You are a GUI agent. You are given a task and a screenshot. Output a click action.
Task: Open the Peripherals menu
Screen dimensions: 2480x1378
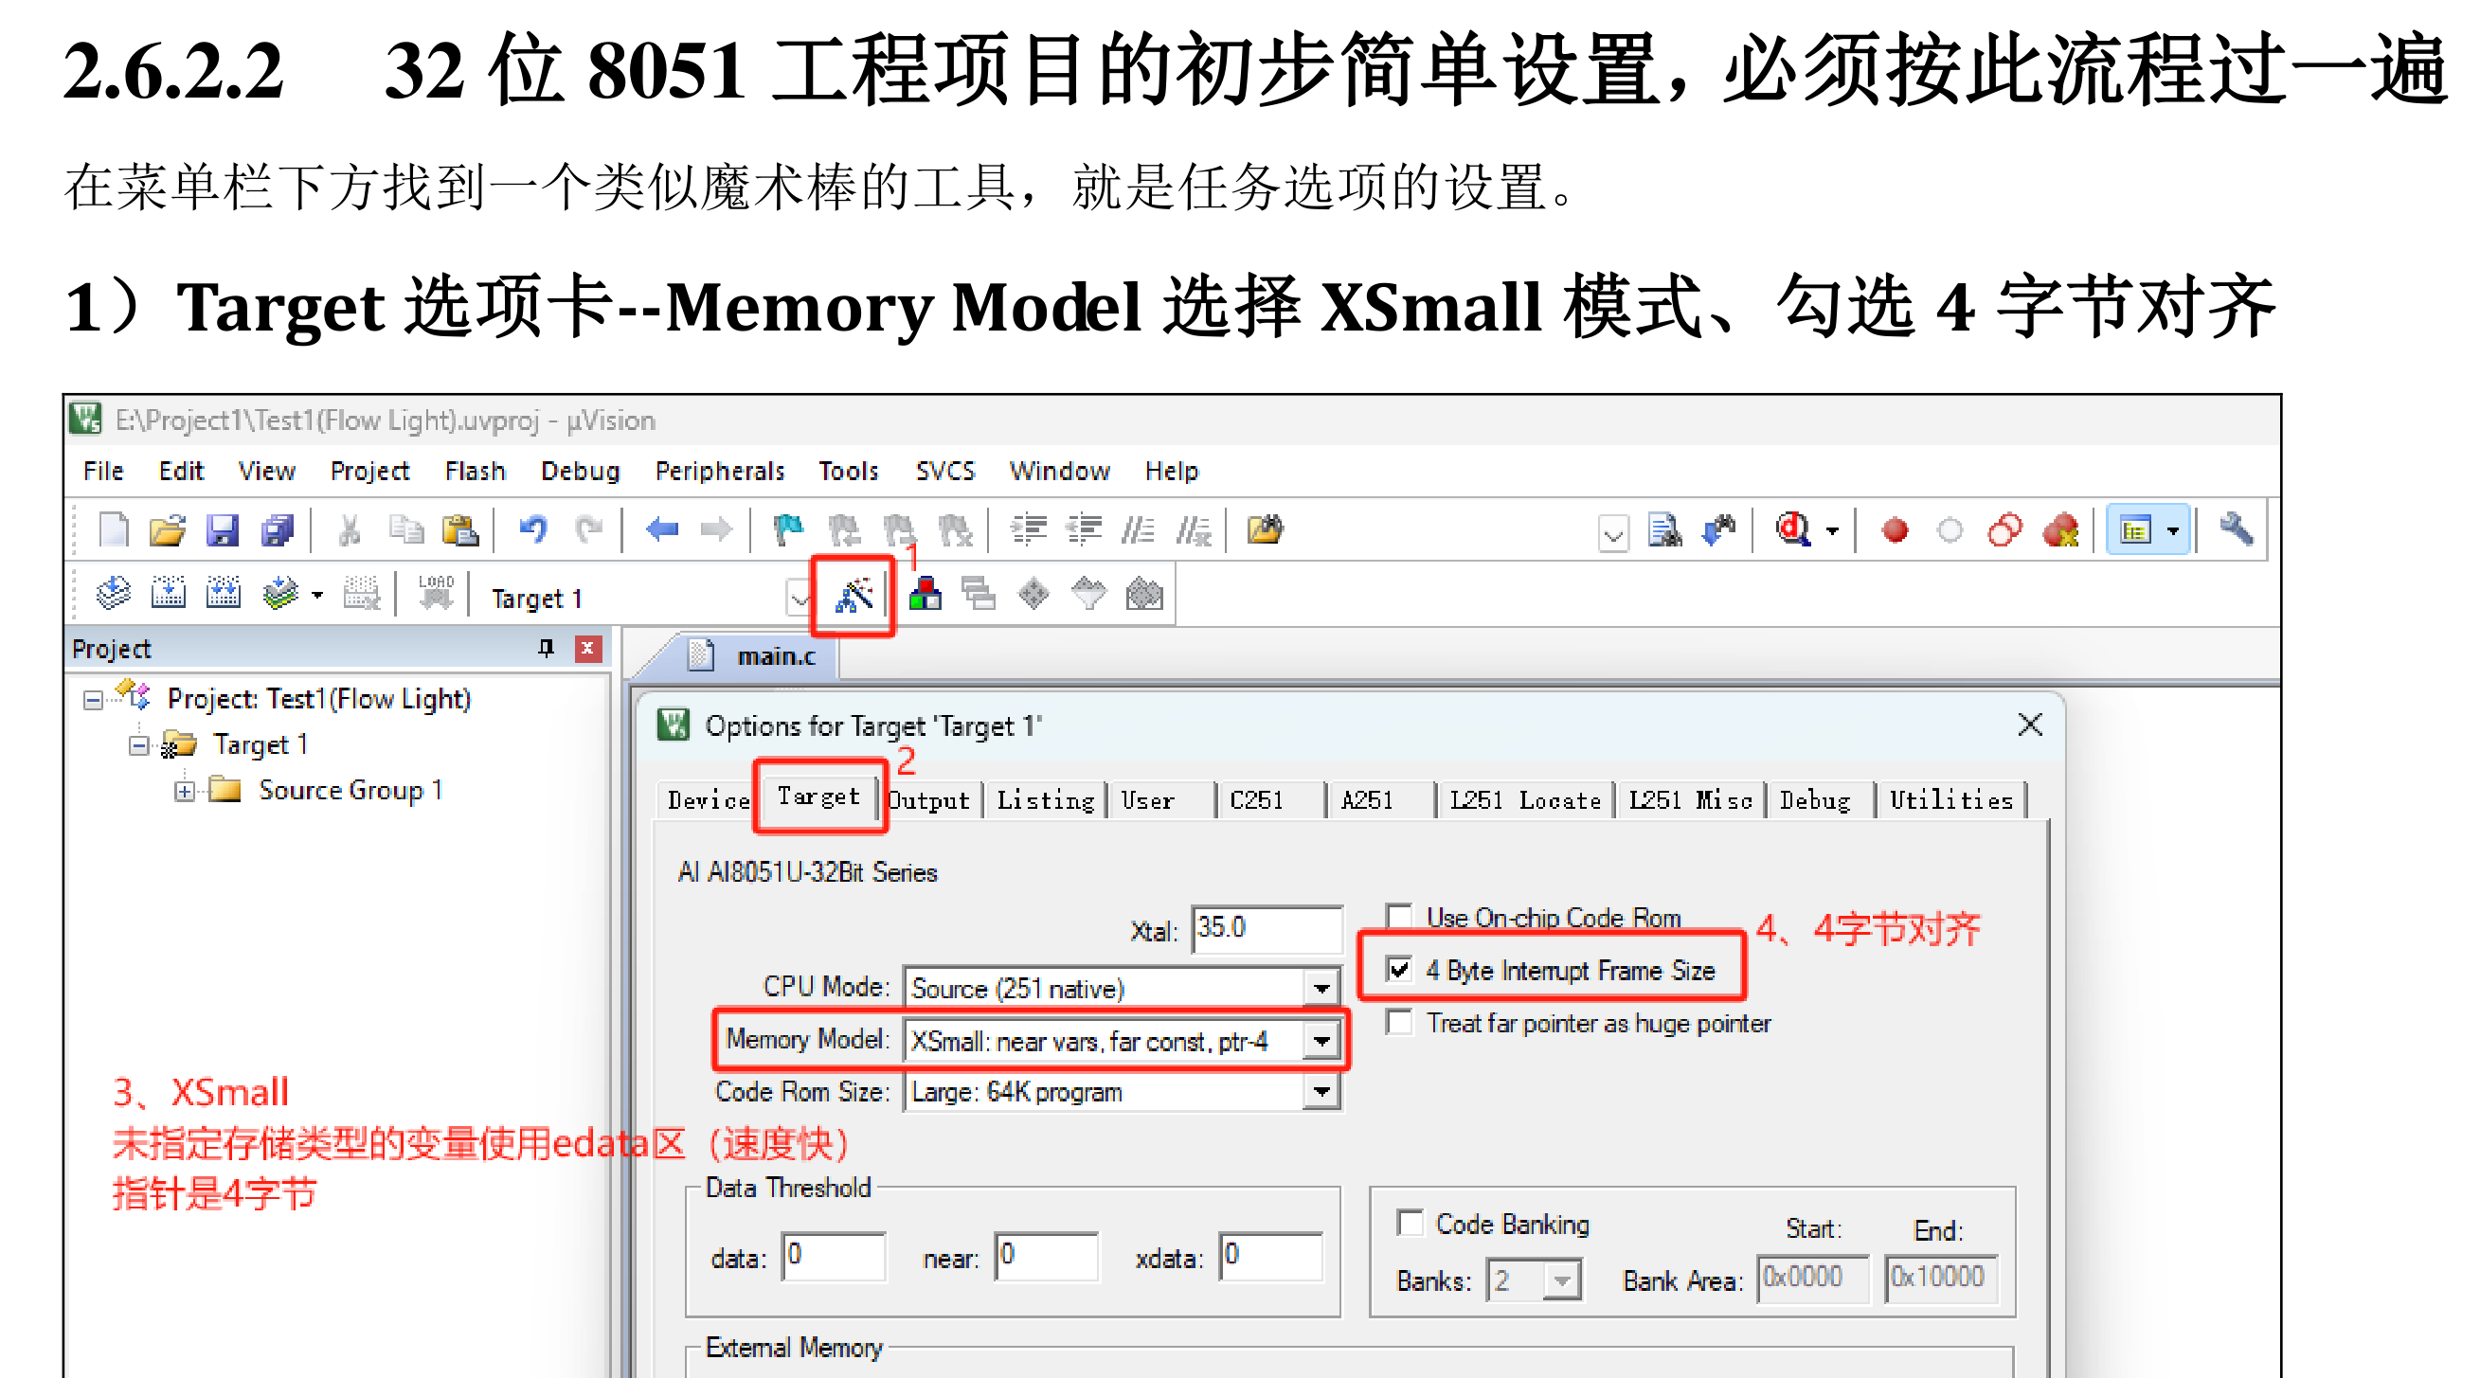tap(719, 471)
